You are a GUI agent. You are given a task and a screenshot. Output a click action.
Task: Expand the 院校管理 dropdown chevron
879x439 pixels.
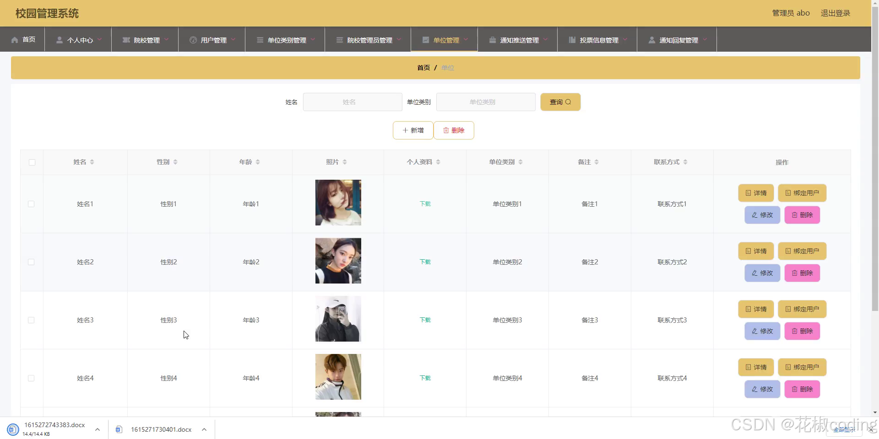[x=166, y=39]
